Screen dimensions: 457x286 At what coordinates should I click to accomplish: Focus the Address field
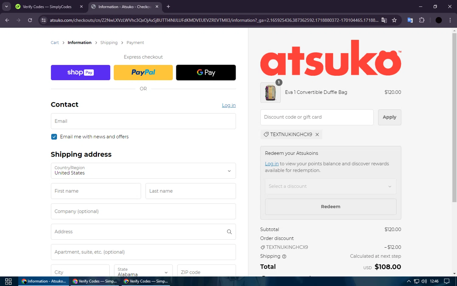(x=143, y=232)
